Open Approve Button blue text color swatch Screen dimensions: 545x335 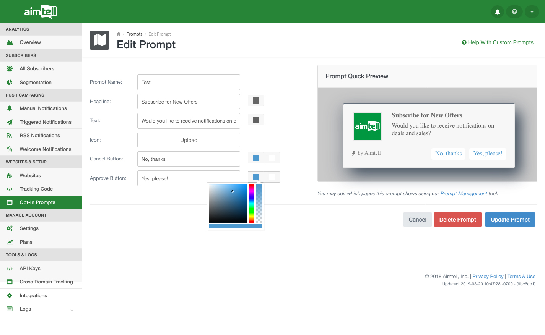coord(256,177)
